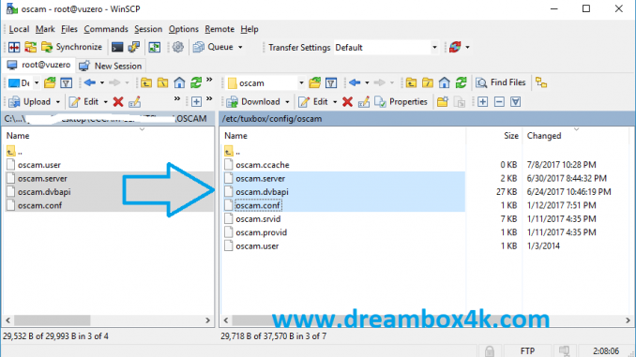Click the Preferences gear icon
636x357 pixels.
(177, 47)
